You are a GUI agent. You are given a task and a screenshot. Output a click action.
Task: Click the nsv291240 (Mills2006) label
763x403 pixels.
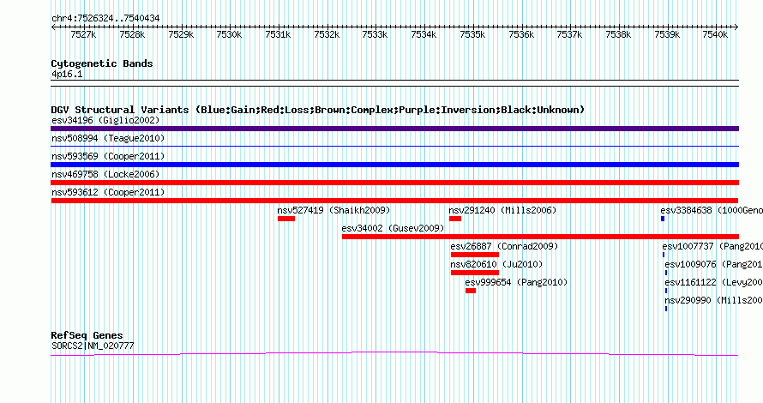502,210
